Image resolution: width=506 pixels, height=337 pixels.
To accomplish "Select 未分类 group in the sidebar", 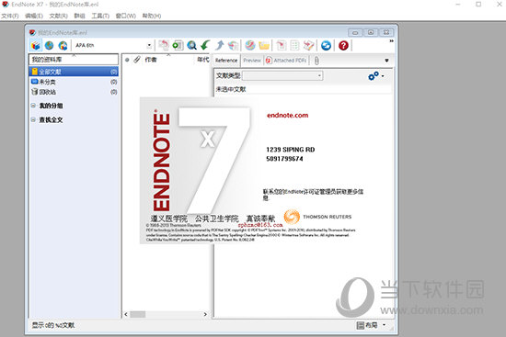I will [74, 82].
